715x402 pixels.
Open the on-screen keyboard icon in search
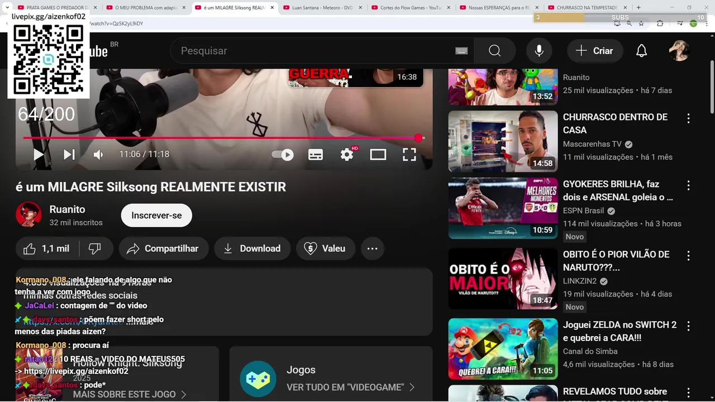point(461,51)
